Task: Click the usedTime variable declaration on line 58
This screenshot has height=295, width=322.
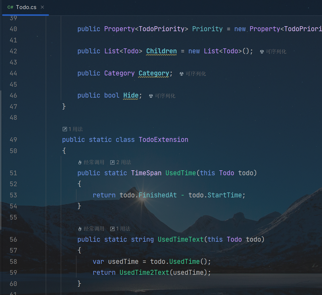Action: coord(123,262)
